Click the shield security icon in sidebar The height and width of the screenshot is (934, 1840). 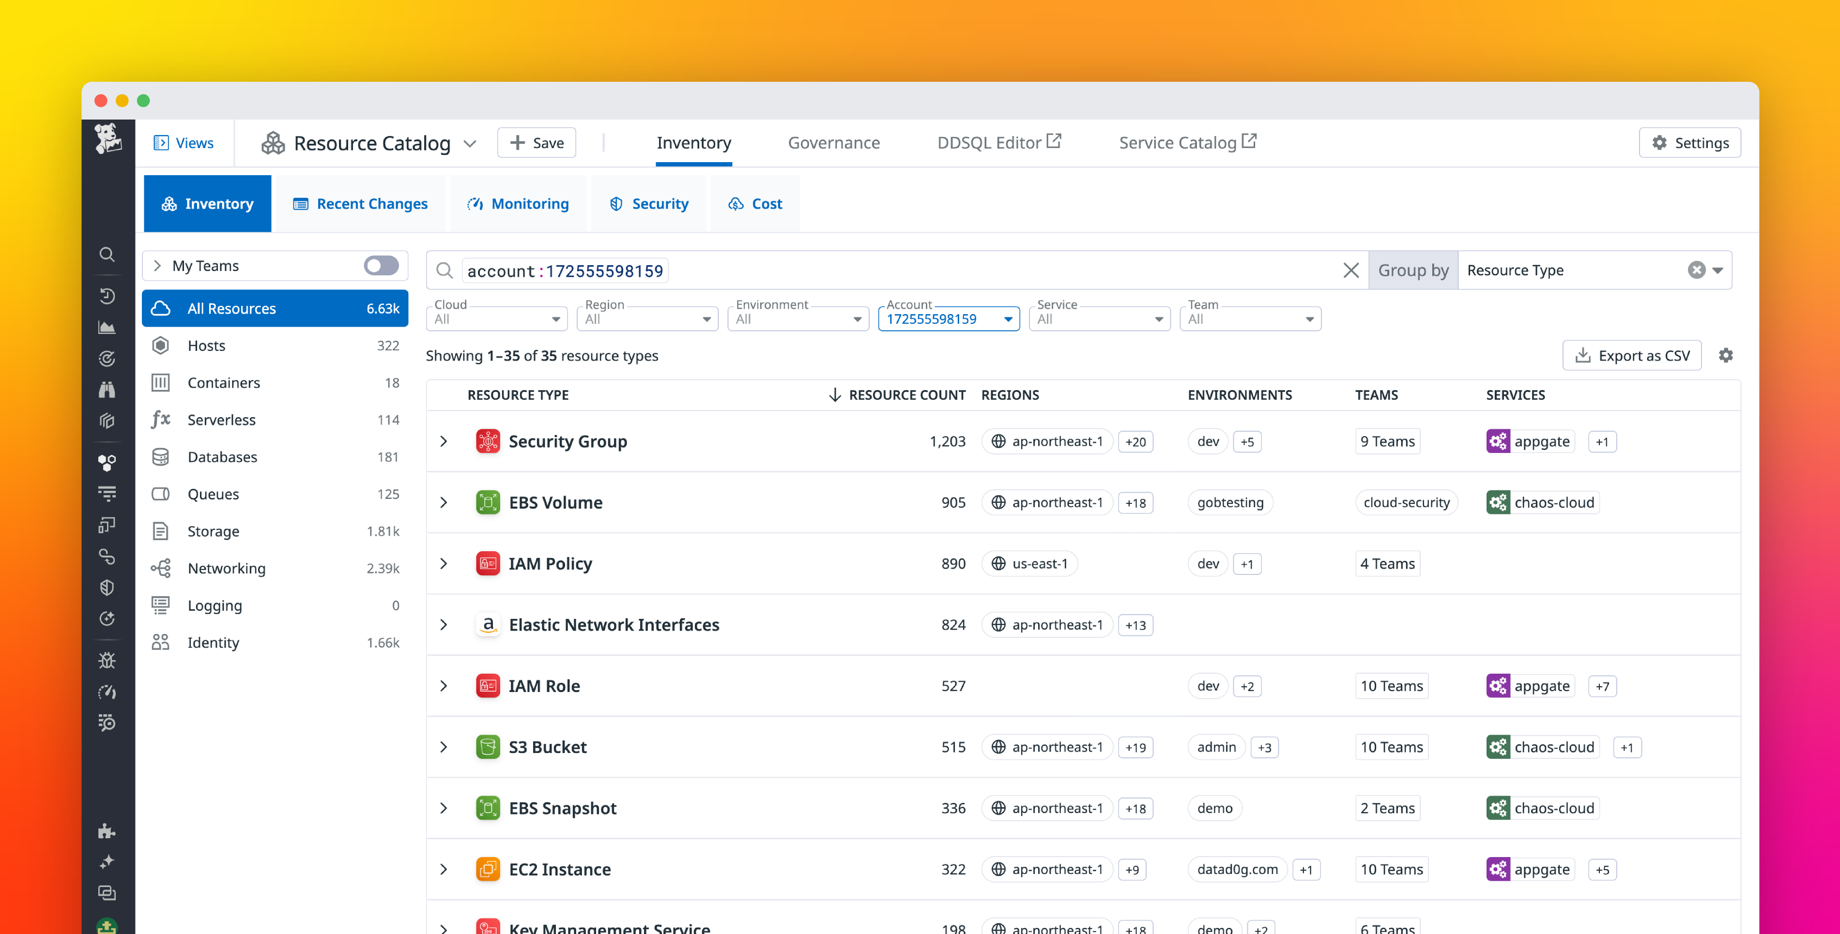click(x=107, y=588)
